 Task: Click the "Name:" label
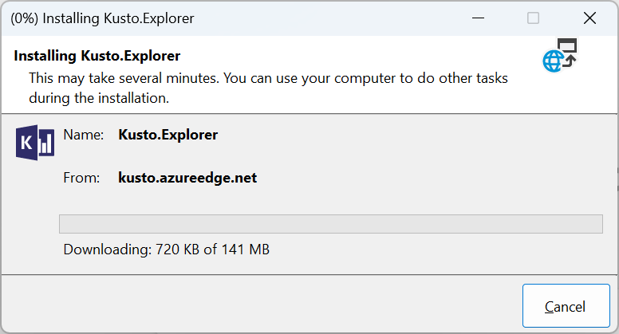(x=84, y=135)
